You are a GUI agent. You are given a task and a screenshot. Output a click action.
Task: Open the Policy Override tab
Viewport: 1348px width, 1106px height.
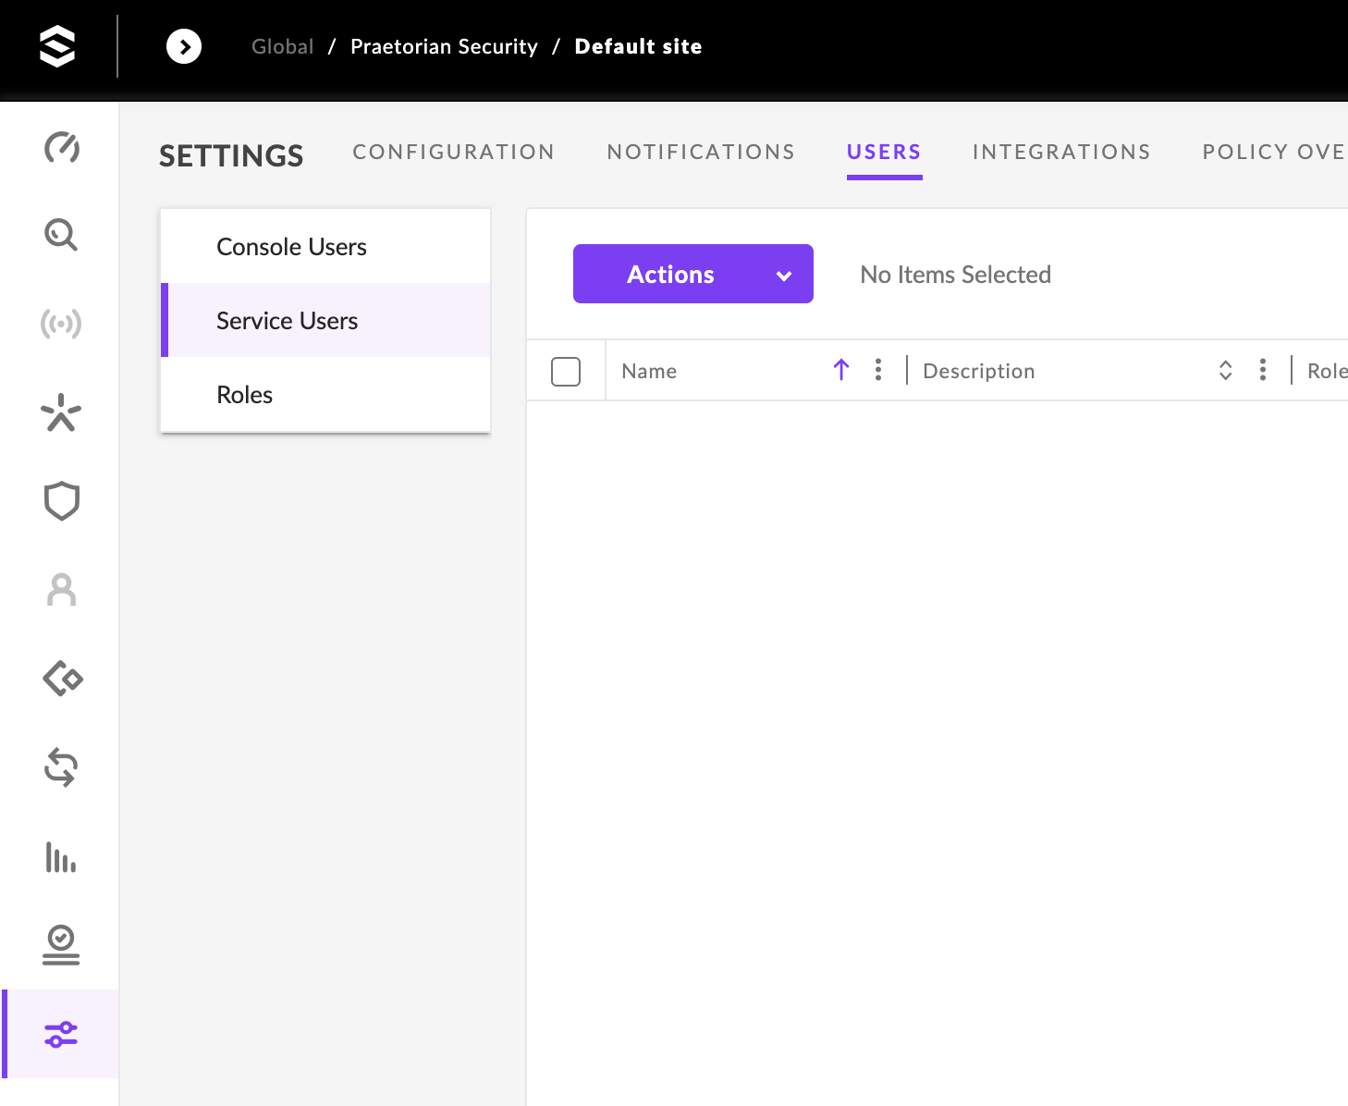[1274, 152]
